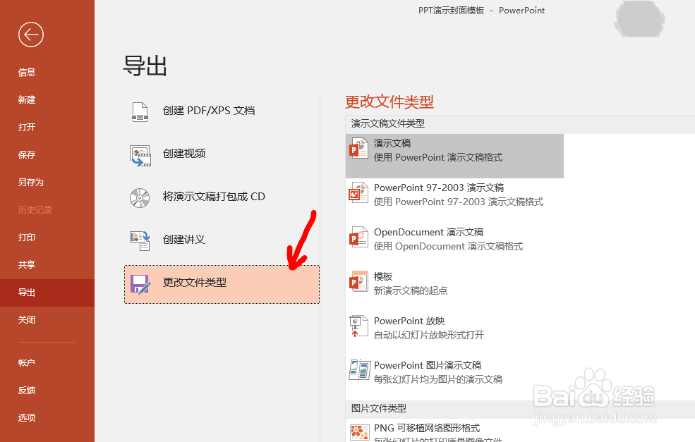
Task: Click the PowerPoint picture presentation icon
Action: point(359,370)
